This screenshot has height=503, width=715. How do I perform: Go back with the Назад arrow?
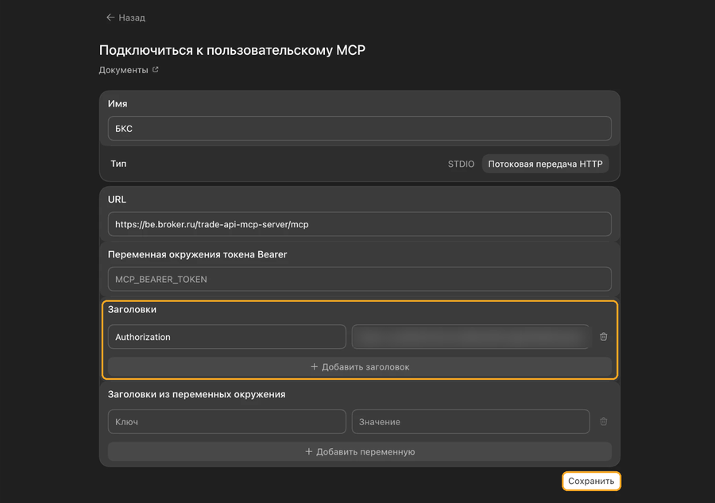[110, 17]
